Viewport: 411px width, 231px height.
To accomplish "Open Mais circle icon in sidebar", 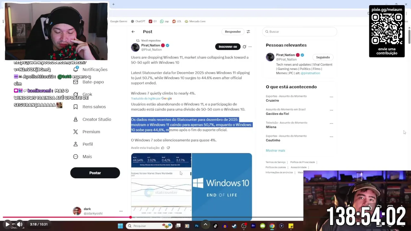I will point(75,157).
